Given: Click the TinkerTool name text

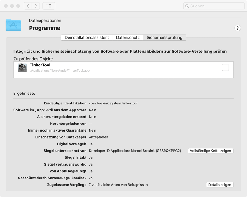Looking at the screenshot, I should point(40,65).
